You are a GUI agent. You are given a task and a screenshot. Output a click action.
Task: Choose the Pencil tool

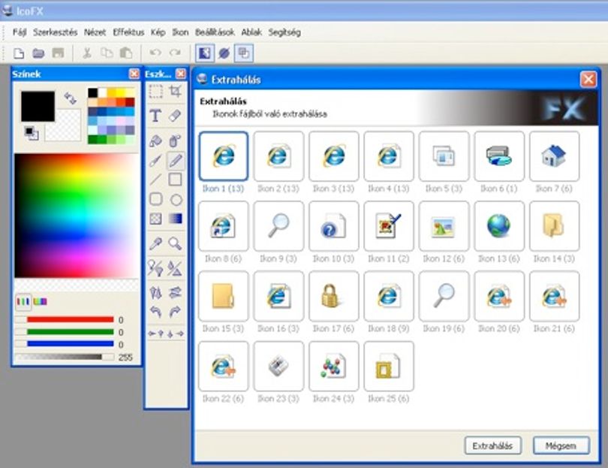tap(175, 160)
